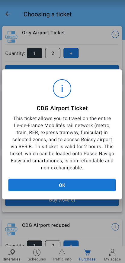Screen dimensions: 125x263
Task: Add more CDG Airport reduced tickets with plus
Action: [71, 244]
